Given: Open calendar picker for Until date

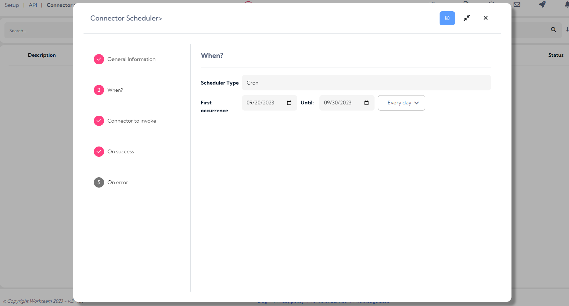Looking at the screenshot, I should [366, 103].
